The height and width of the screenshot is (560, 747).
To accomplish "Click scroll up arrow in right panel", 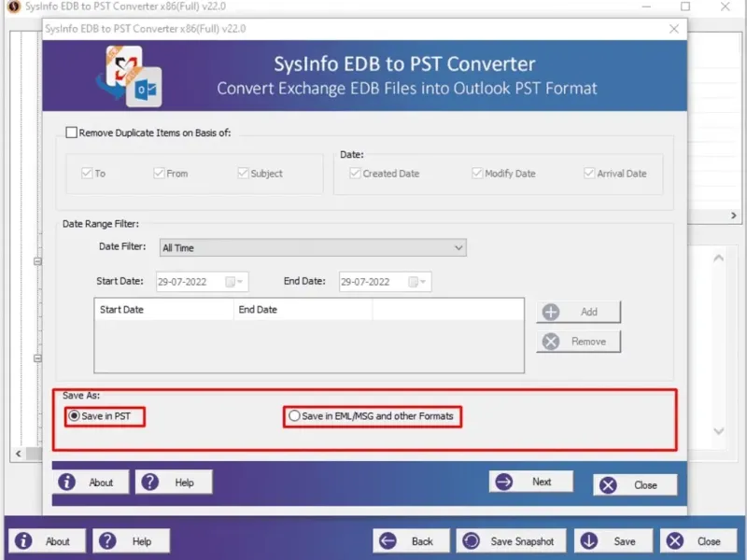I will (718, 259).
